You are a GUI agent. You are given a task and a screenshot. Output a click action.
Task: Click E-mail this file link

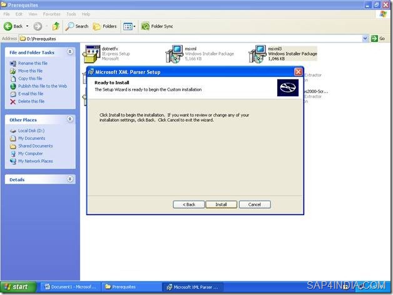[x=31, y=94]
